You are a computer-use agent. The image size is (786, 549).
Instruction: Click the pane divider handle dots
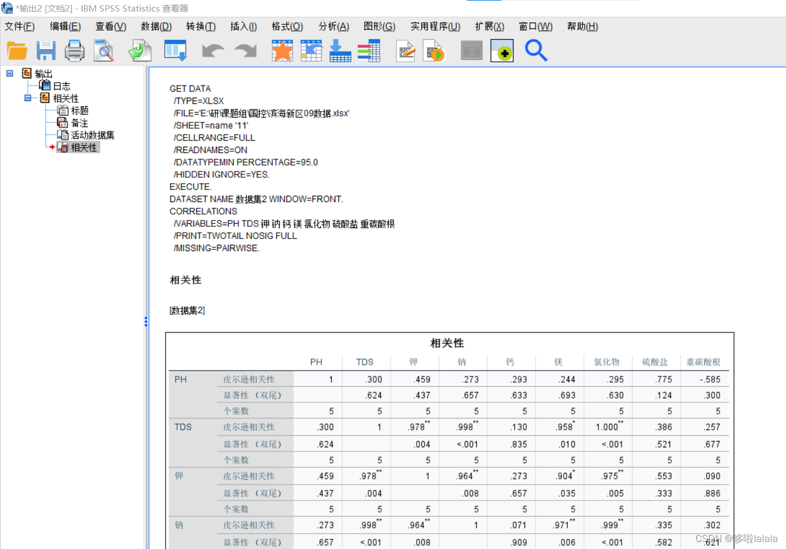[145, 322]
